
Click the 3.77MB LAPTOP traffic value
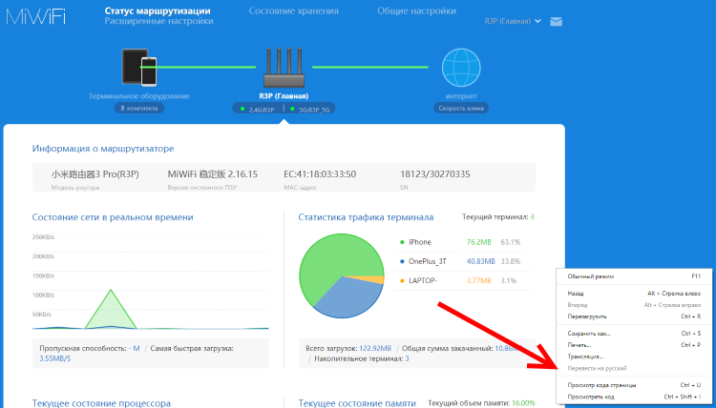pyautogui.click(x=478, y=281)
